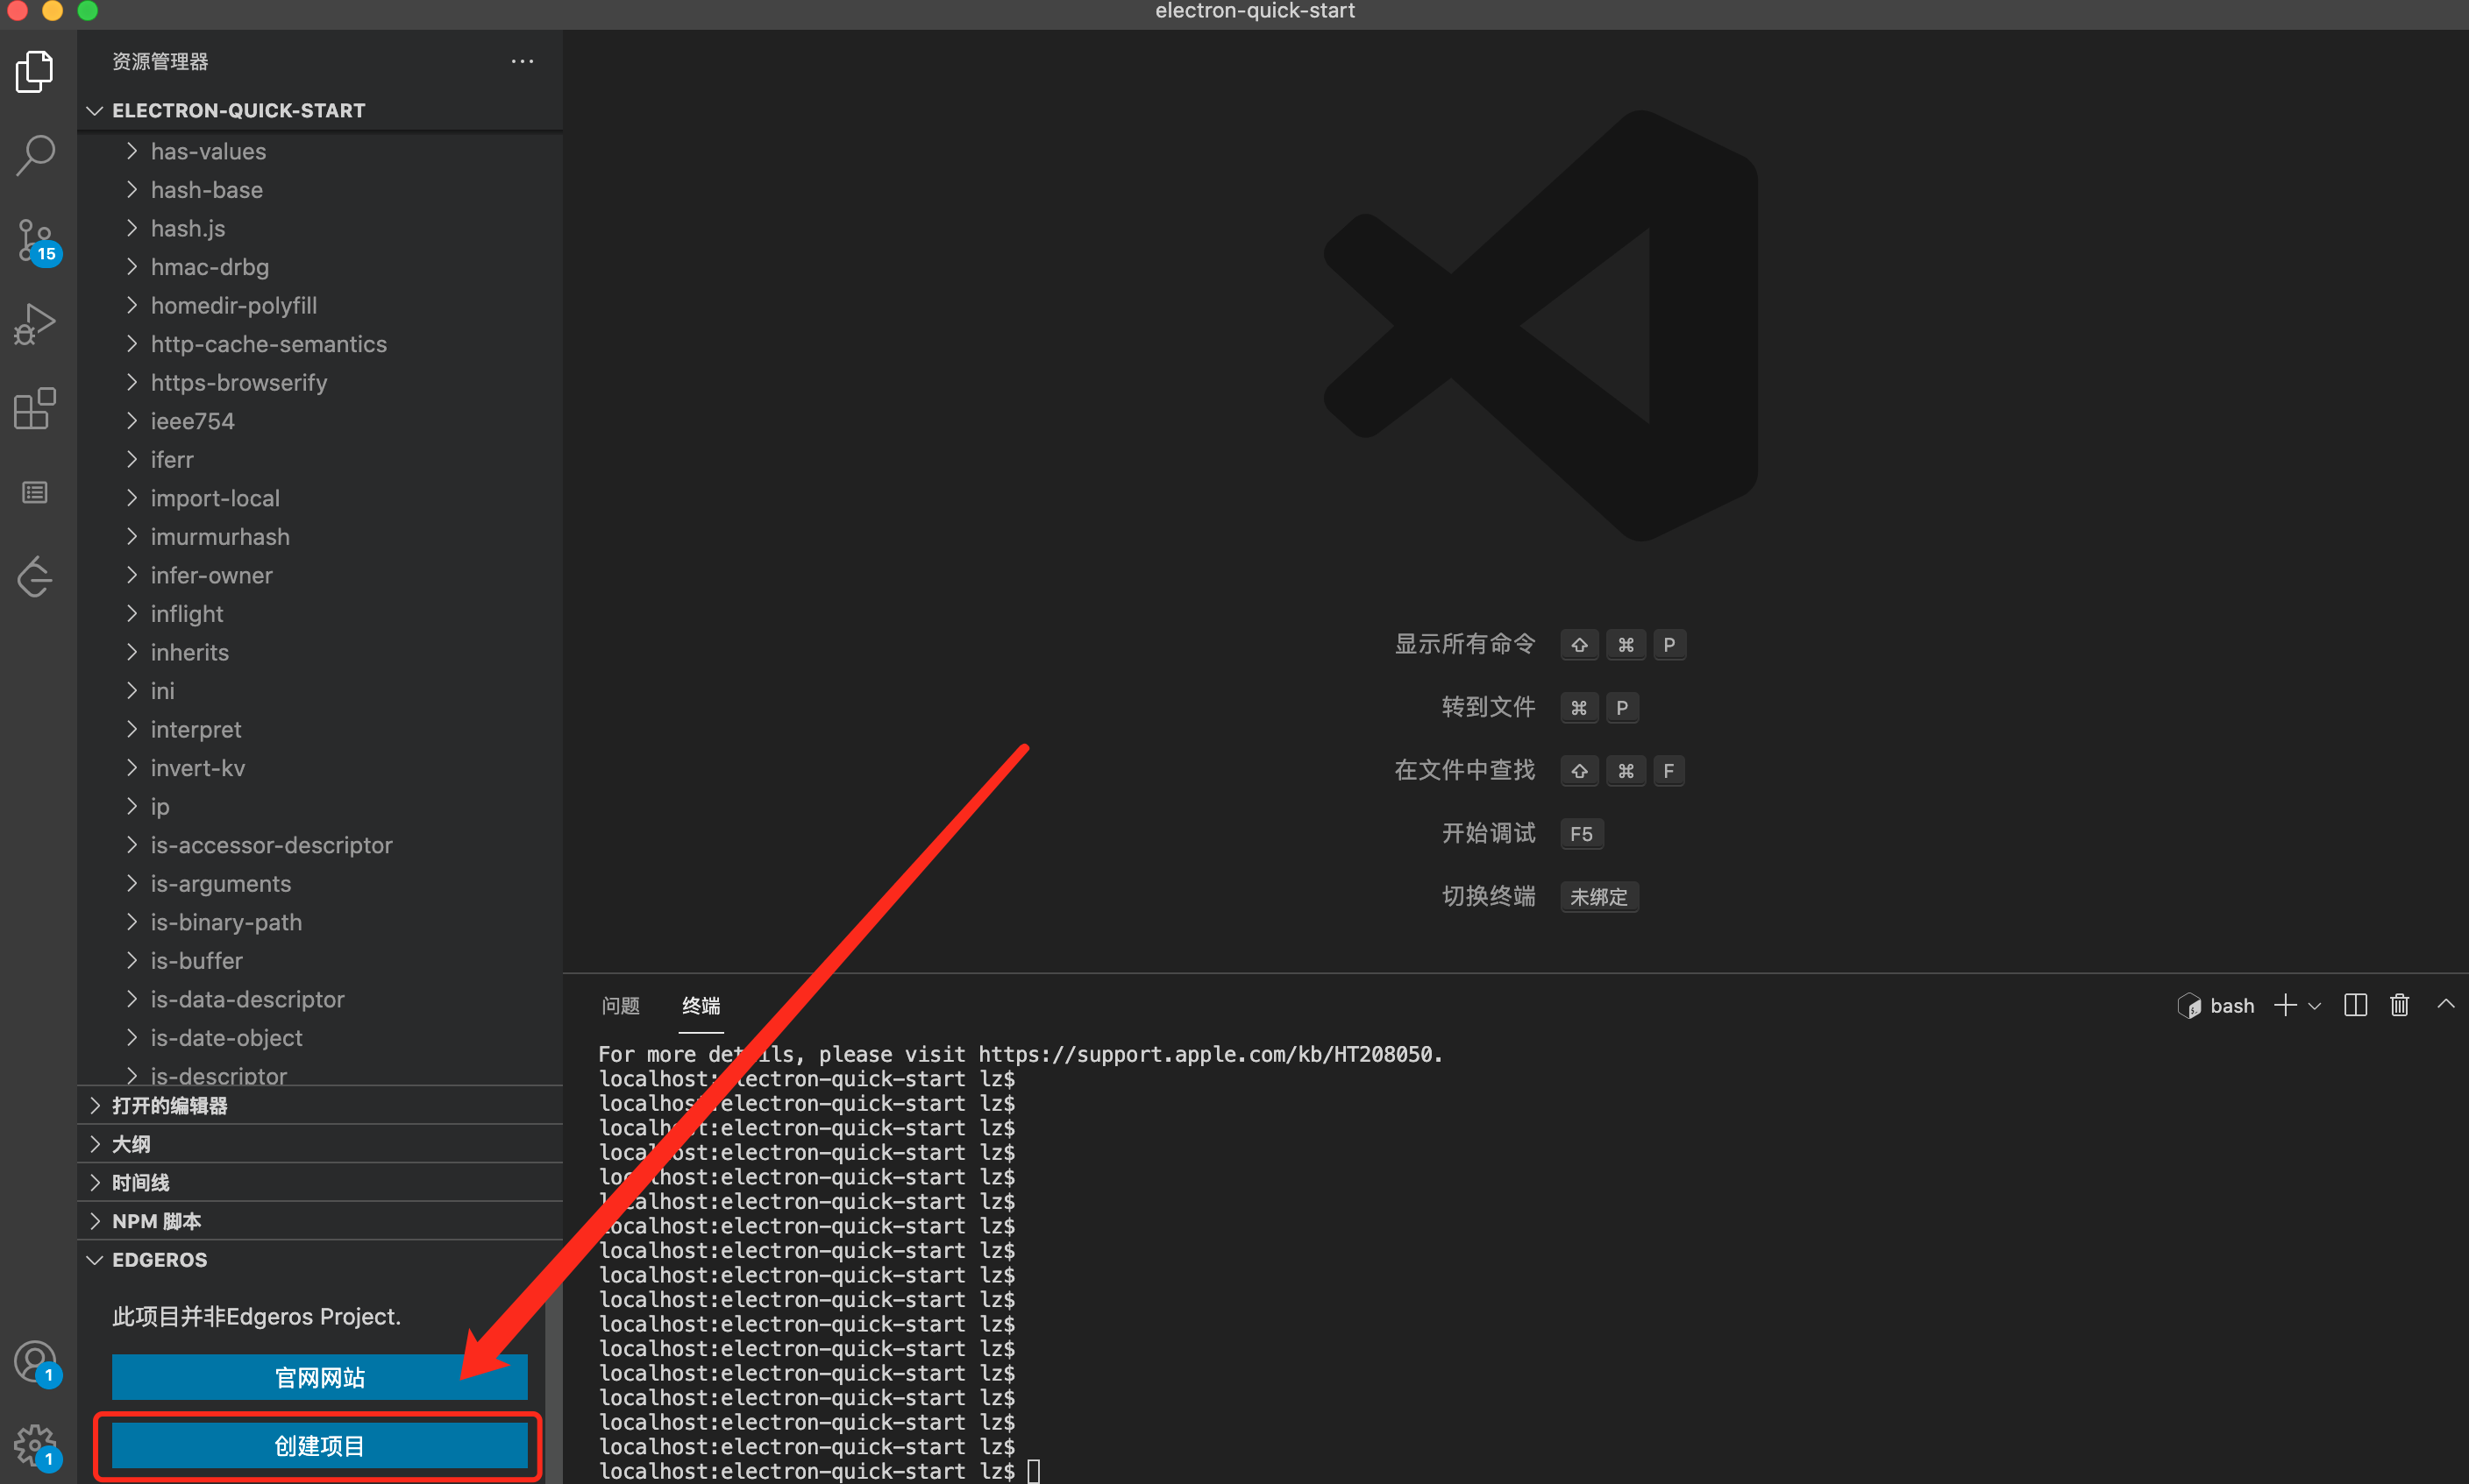Click the 开始调试 shortcut label
2469x1484 pixels.
click(1488, 832)
